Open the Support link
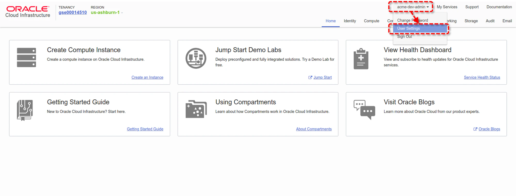516x196 pixels. tap(472, 7)
